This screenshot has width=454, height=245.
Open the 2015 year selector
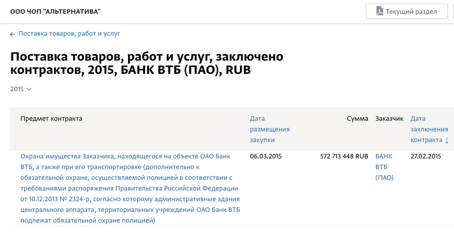pos(20,89)
